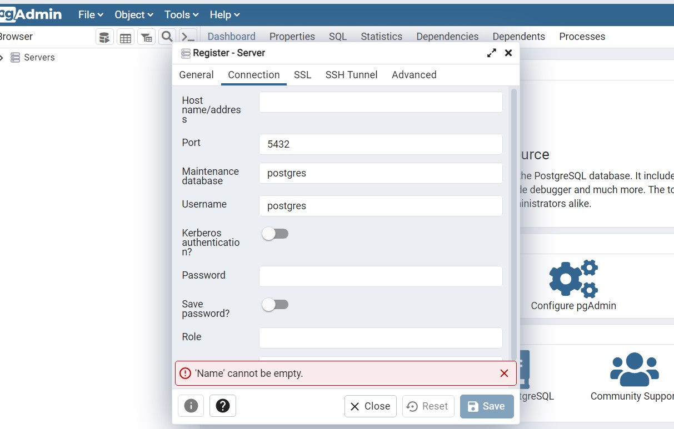Click the dialog Close button

coord(371,406)
